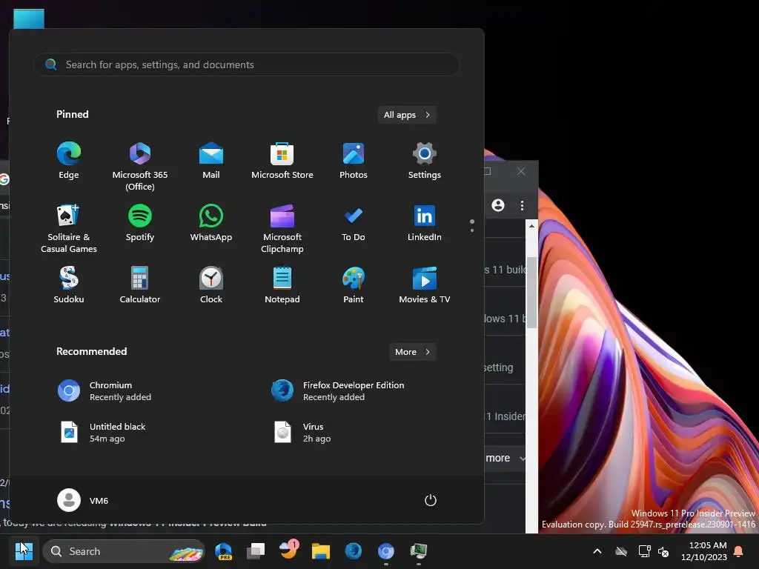Open clock and date flyout

tap(704, 551)
